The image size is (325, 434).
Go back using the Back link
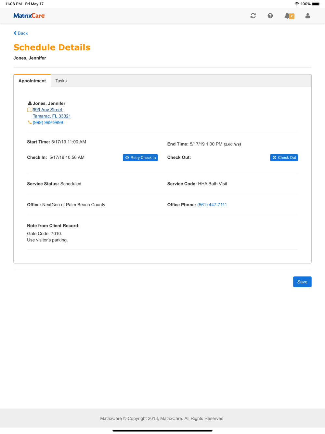tap(20, 33)
